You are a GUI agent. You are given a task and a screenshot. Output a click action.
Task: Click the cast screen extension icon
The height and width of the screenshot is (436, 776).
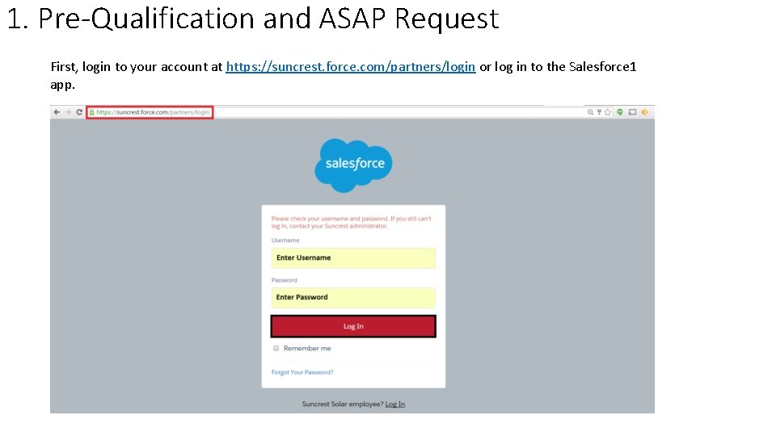tap(632, 112)
